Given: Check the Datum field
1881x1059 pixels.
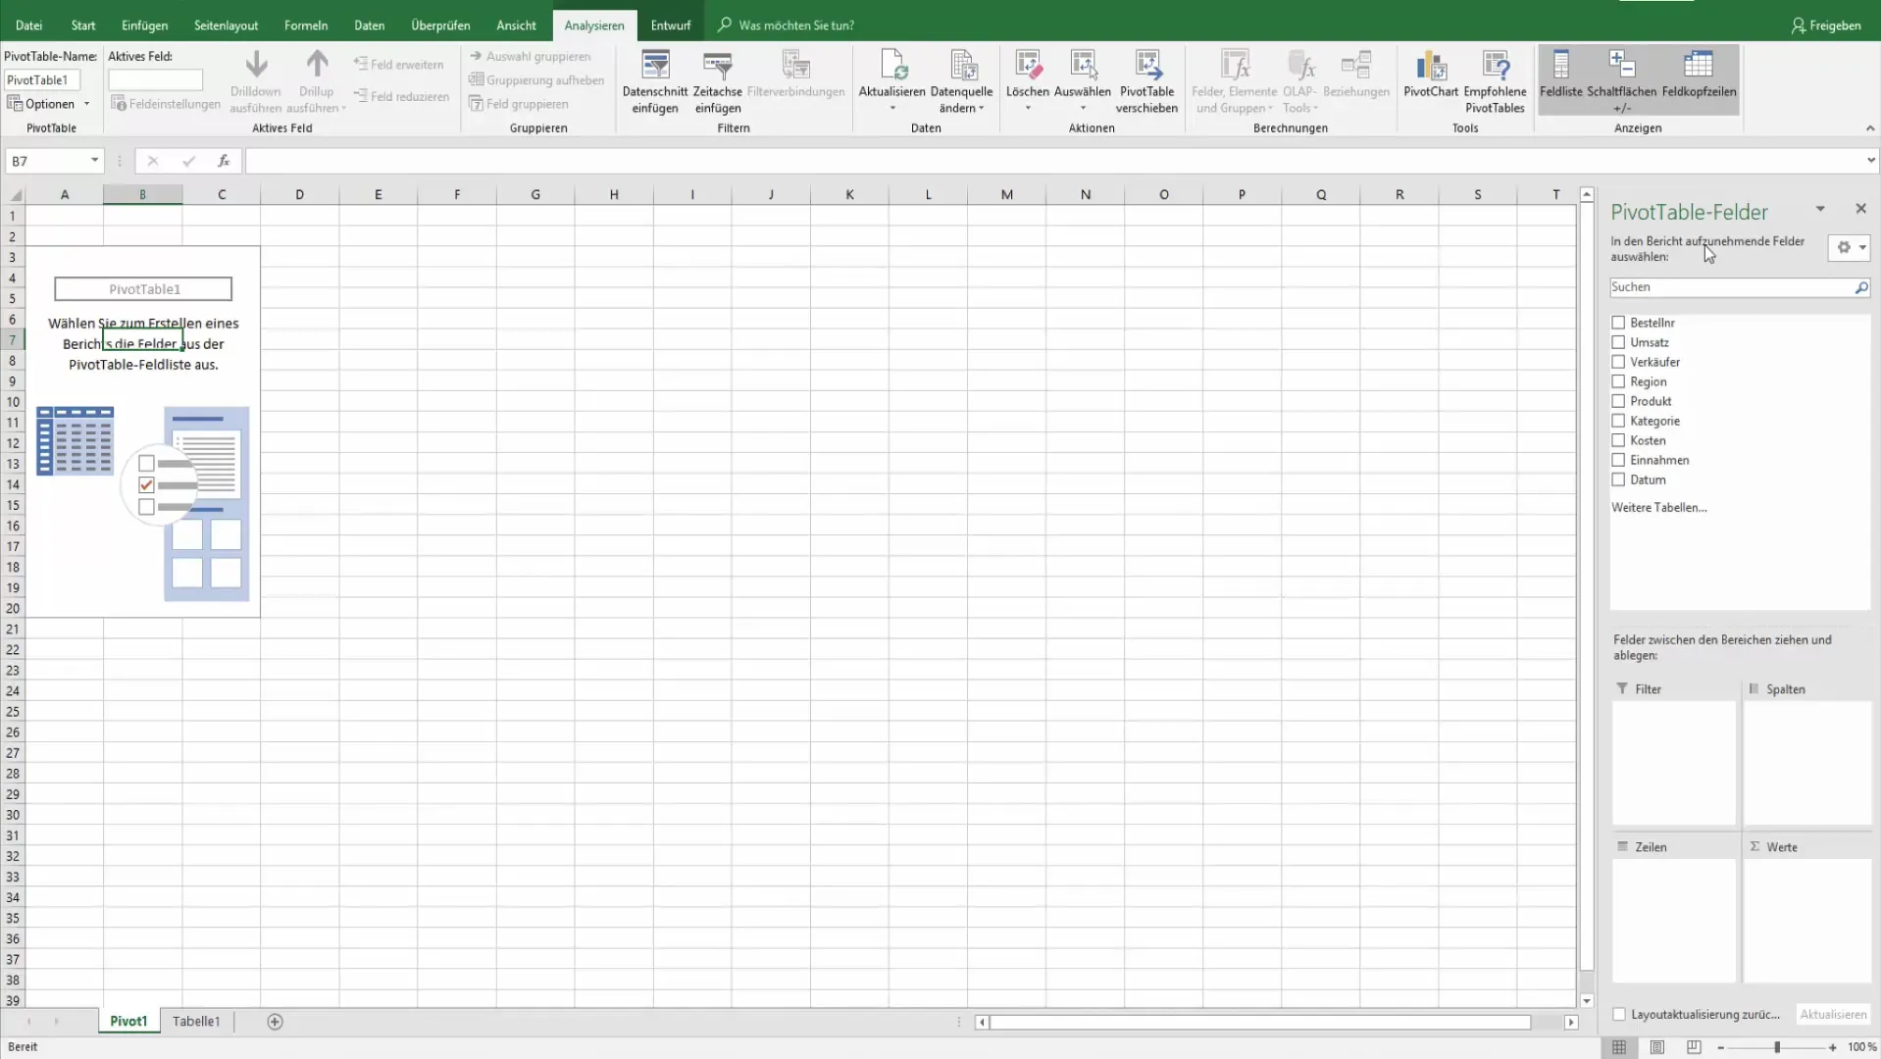Looking at the screenshot, I should 1618,479.
